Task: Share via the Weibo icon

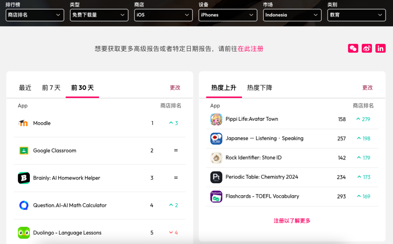Action: pyautogui.click(x=367, y=48)
